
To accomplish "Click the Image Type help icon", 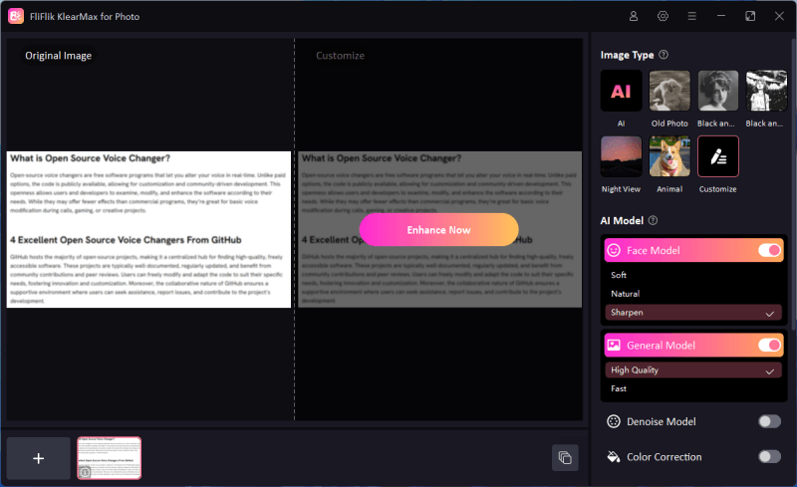I will coord(664,55).
